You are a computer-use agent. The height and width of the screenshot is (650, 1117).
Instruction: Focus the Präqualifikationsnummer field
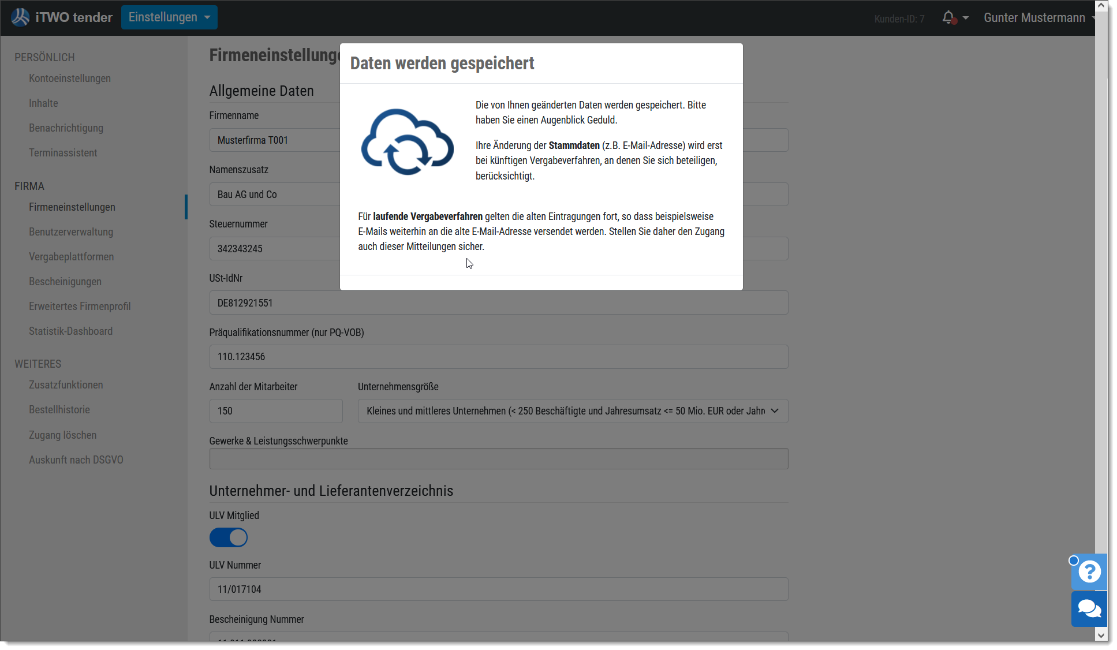499,357
